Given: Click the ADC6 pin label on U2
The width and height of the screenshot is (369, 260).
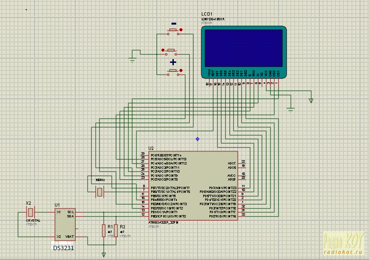Looking at the screenshot, I should [x=232, y=168].
